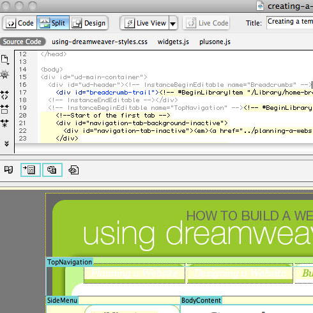The height and width of the screenshot is (313, 313).
Task: Select the Source Code tab
Action: point(22,42)
